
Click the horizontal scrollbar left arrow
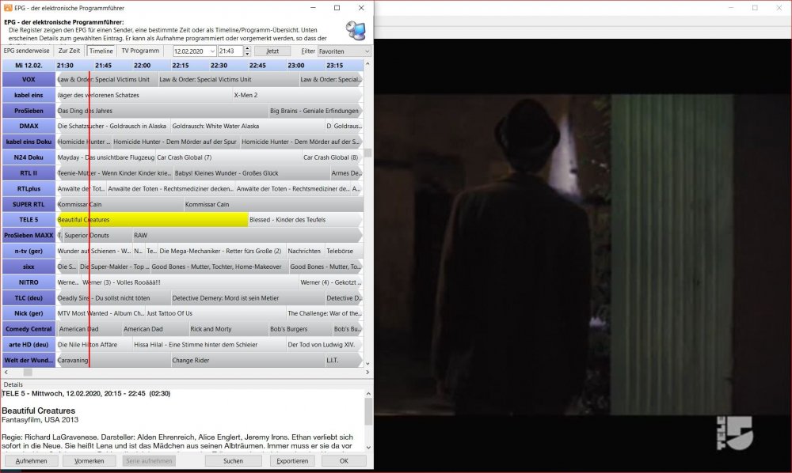tap(6, 372)
